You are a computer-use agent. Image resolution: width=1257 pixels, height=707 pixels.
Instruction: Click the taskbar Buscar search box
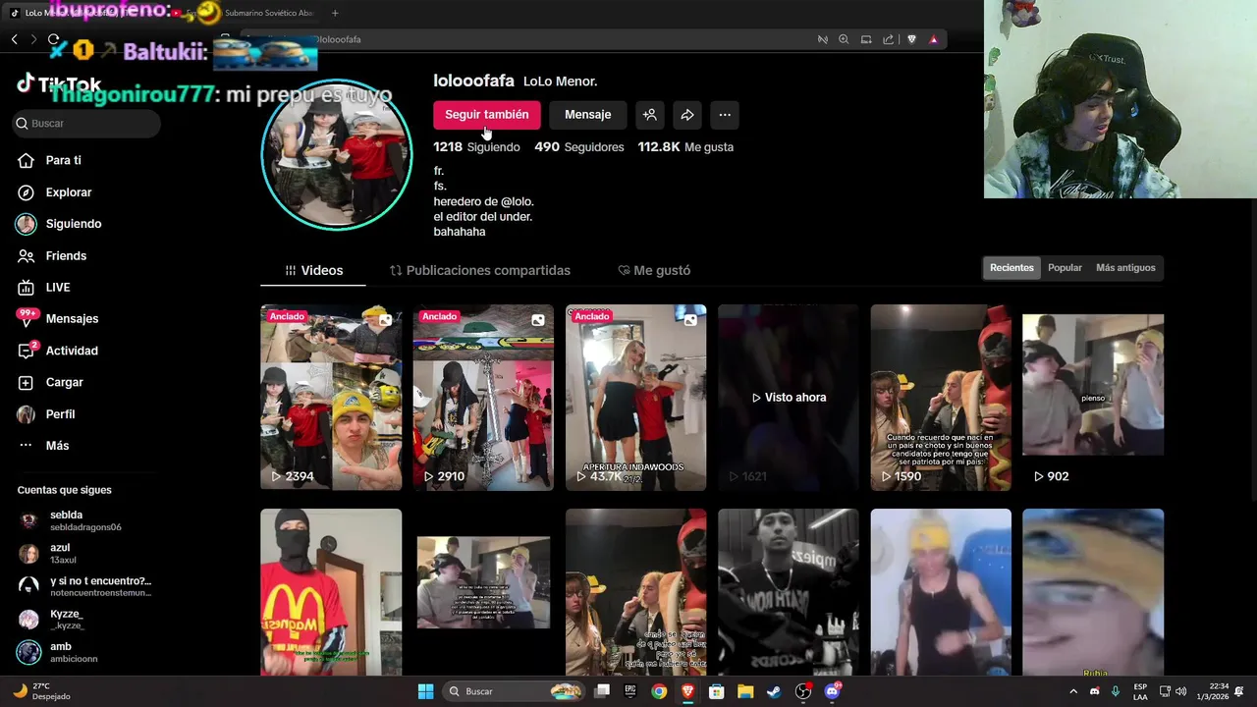pos(514,691)
